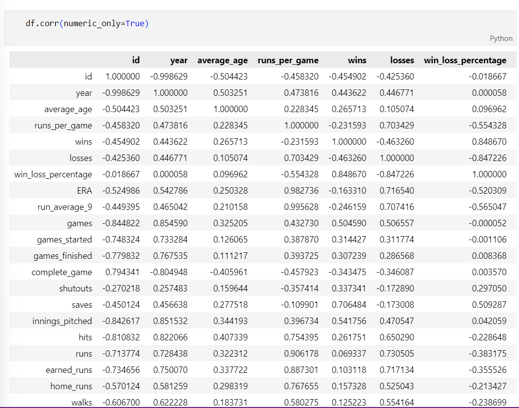
Task: Select the 'win_loss_percentage' row label
Action: coord(53,174)
